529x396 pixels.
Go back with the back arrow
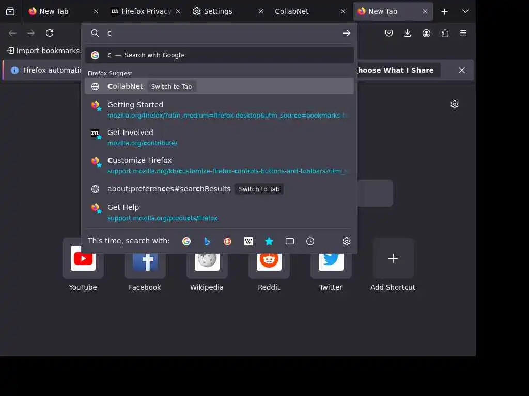click(x=12, y=33)
